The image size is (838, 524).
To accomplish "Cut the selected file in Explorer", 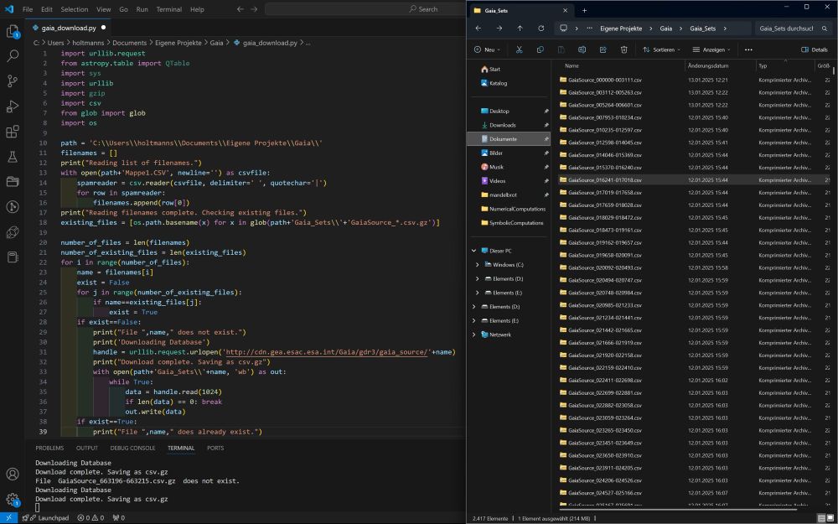I will click(x=519, y=49).
